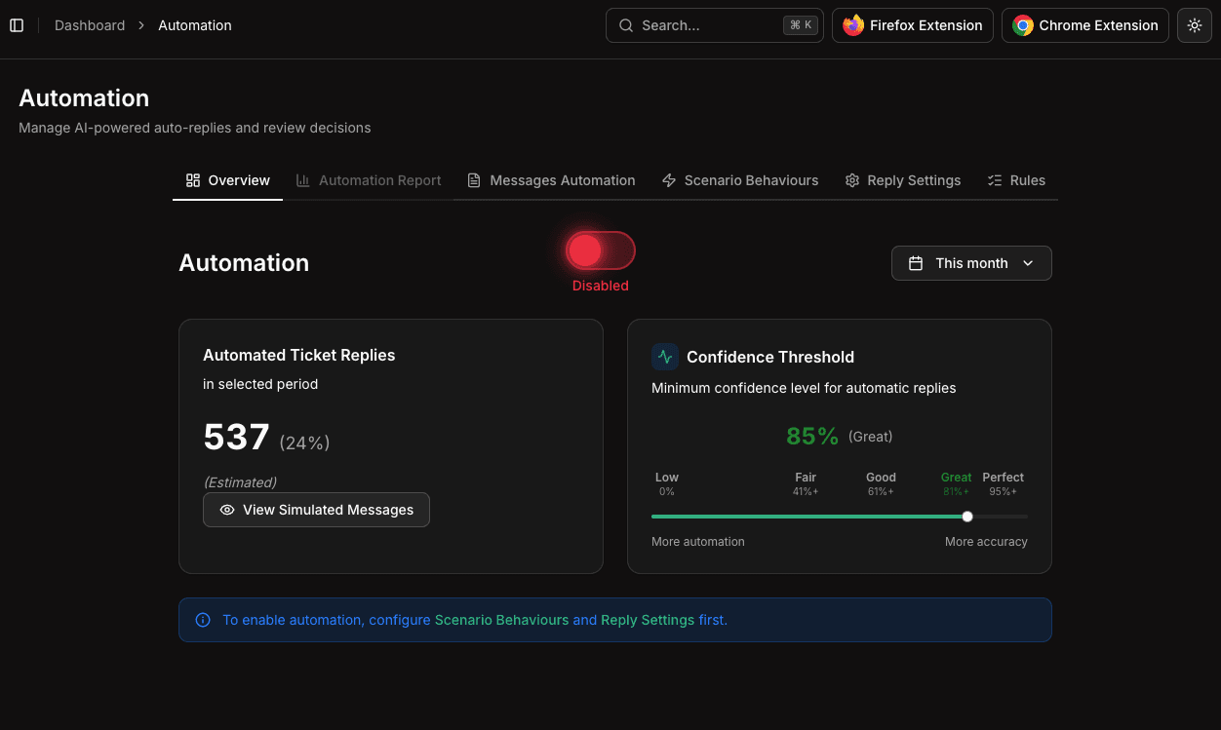Follow the Scenario Behaviours link in banner
The height and width of the screenshot is (730, 1221).
(x=501, y=620)
